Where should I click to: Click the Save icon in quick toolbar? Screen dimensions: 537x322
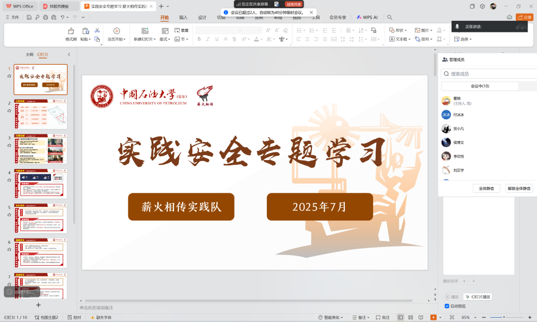[x=28, y=17]
